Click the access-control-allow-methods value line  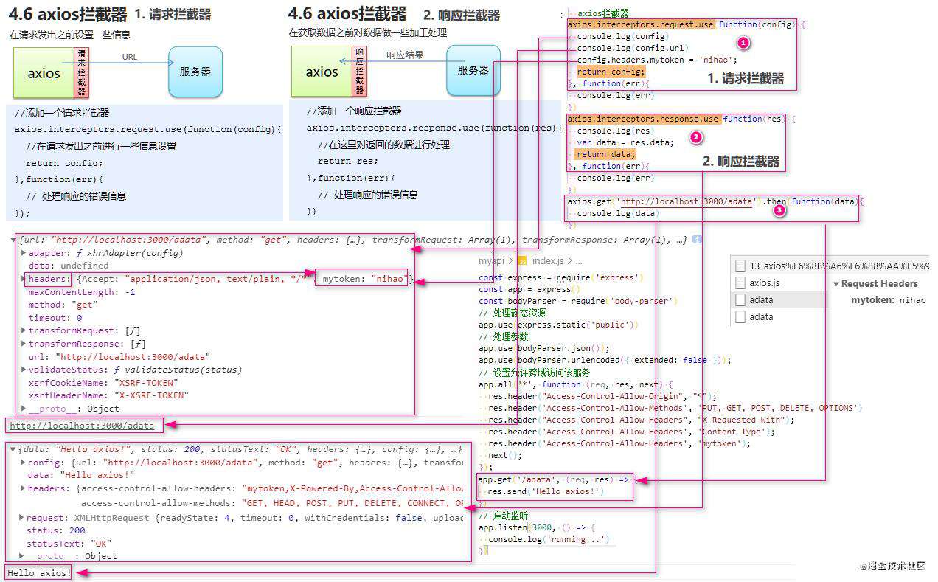point(273,503)
